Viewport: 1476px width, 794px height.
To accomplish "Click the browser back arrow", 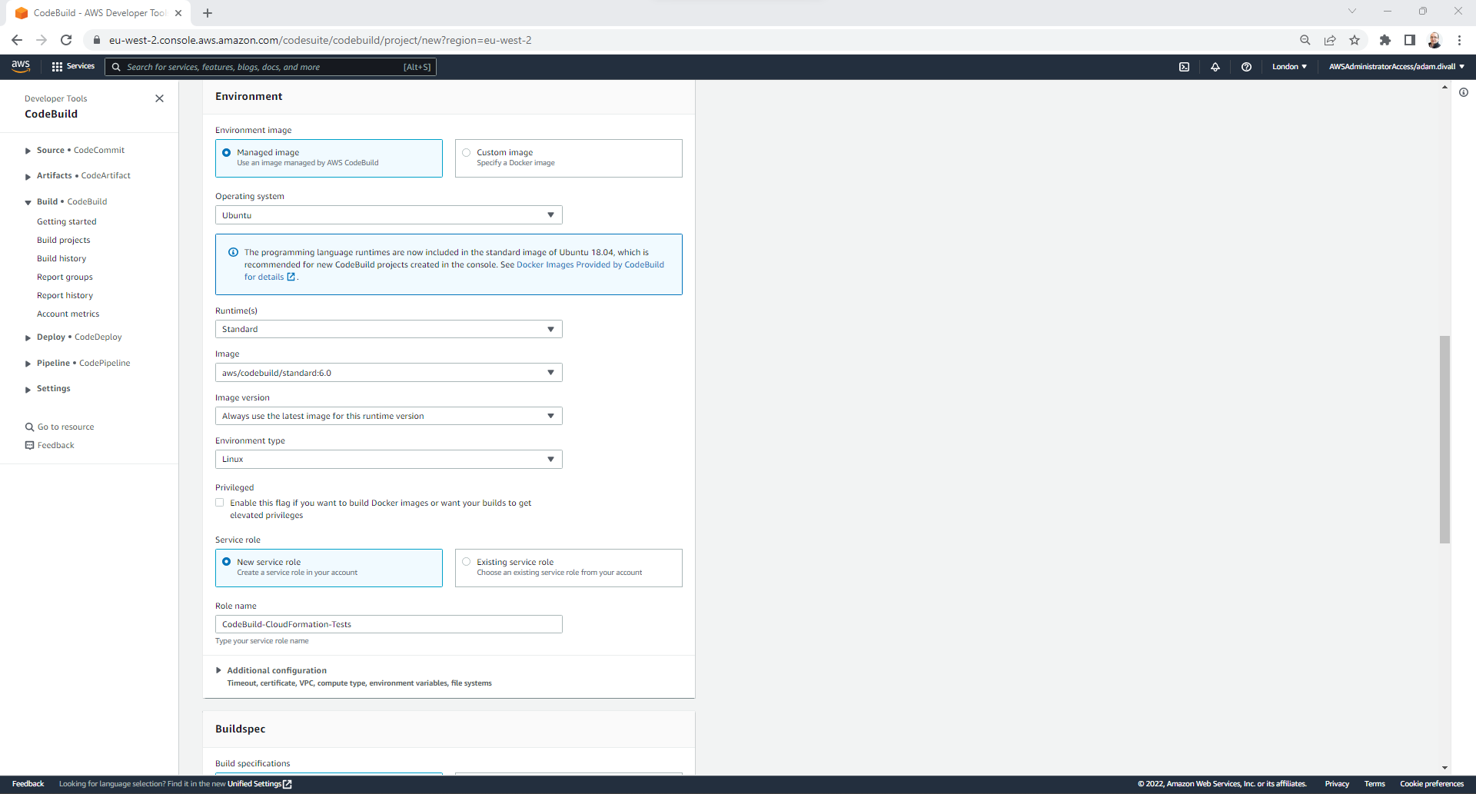I will [x=17, y=40].
